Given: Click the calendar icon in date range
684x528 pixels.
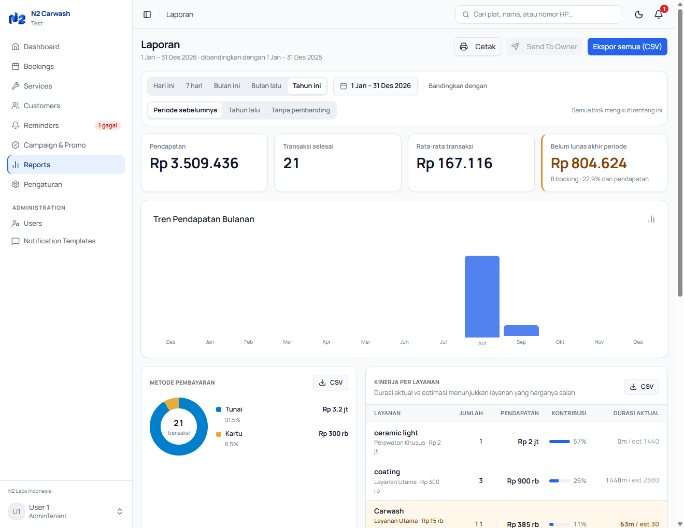Looking at the screenshot, I should (x=343, y=86).
